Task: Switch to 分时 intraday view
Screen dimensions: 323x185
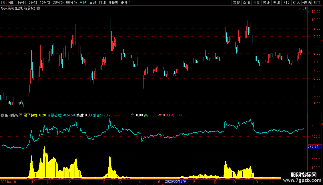Action: click(11, 3)
